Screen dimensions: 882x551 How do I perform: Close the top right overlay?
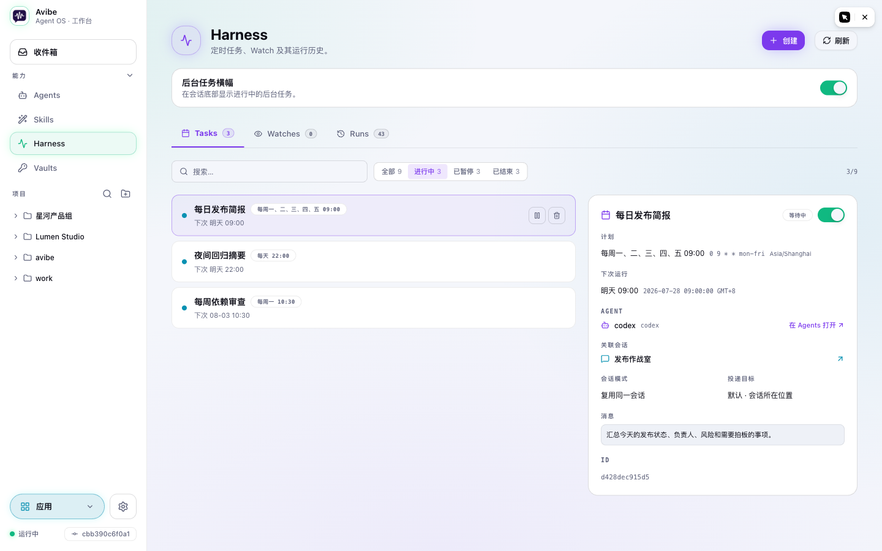pyautogui.click(x=865, y=17)
